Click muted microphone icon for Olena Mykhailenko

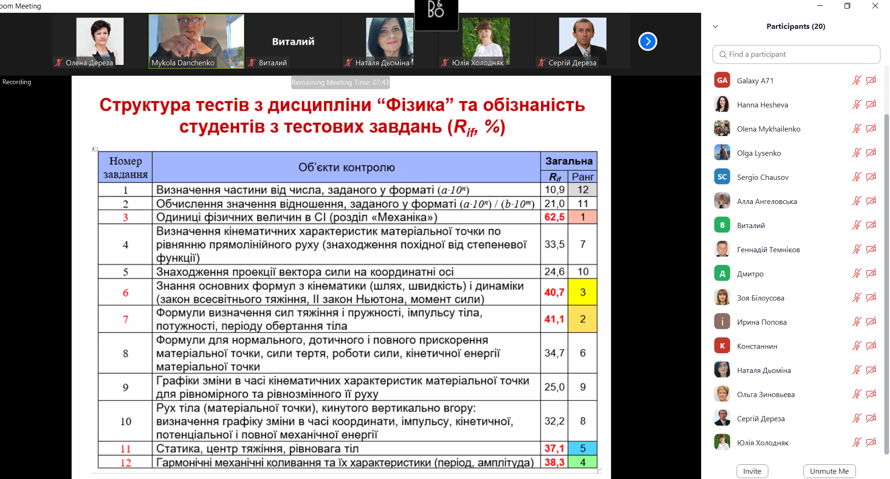tap(856, 129)
